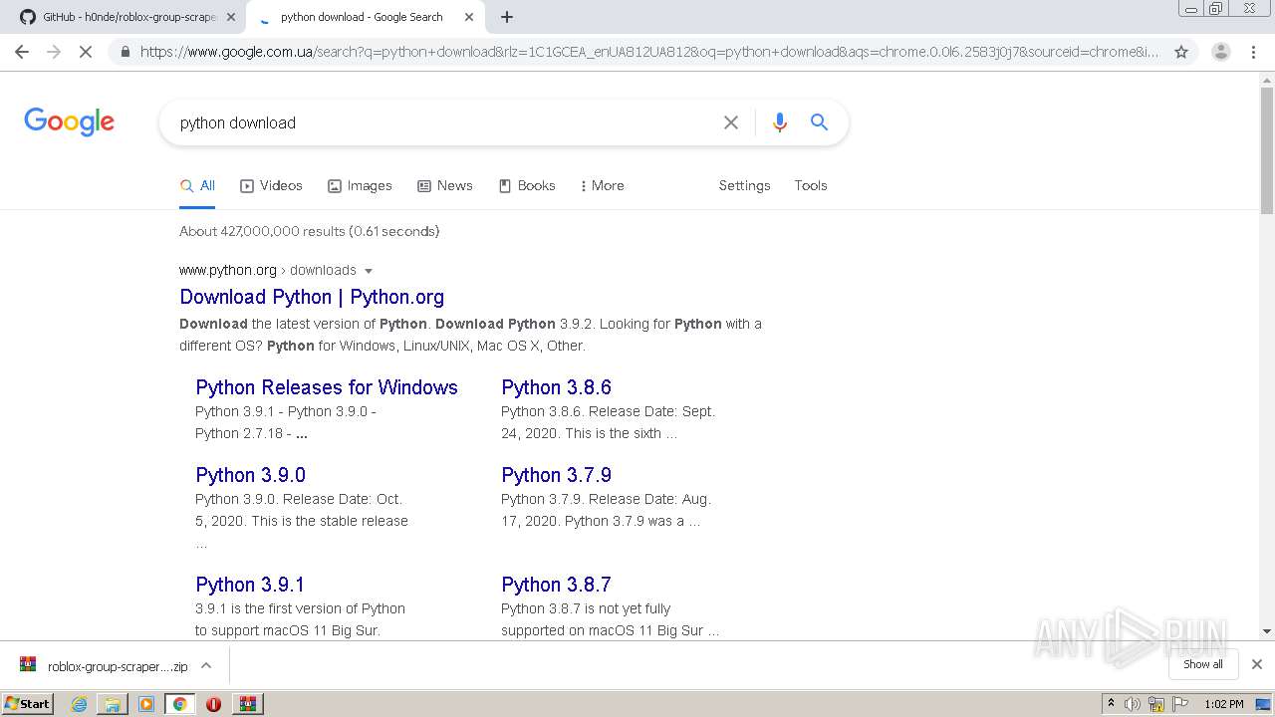The image size is (1275, 717).
Task: Open search Settings menu
Action: pos(744,186)
